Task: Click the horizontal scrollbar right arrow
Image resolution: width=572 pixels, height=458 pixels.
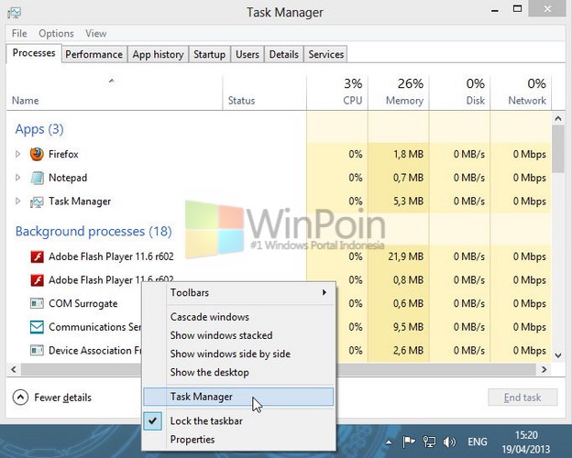Action: click(544, 369)
